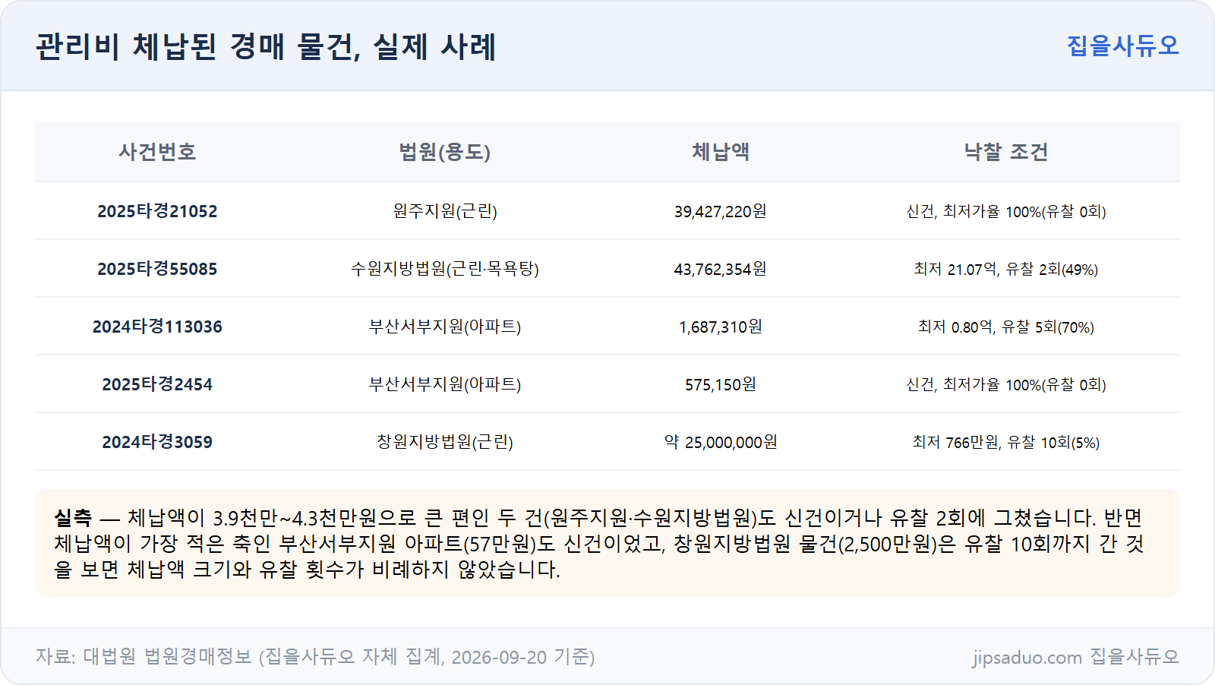Click case number 2025타경2454
This screenshot has width=1215, height=685.
pos(157,384)
